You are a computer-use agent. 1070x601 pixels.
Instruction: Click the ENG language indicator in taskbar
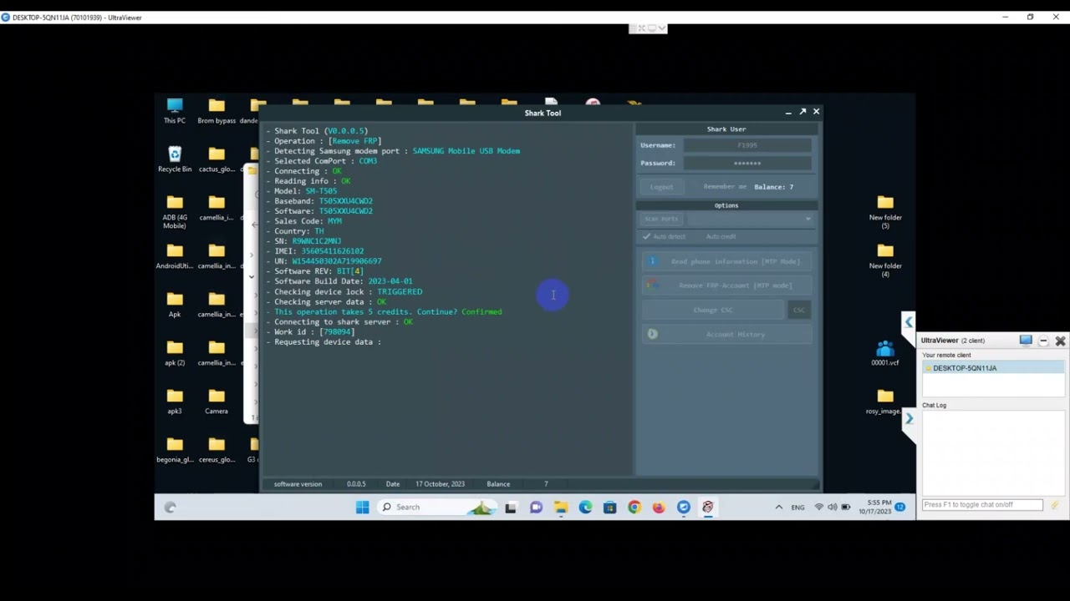tap(797, 508)
